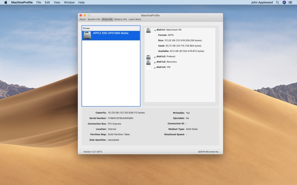Screen dimensions: 297x185
Task: Click the serial number FV9841207BUKMXQ6H
Action: (x=120, y=118)
